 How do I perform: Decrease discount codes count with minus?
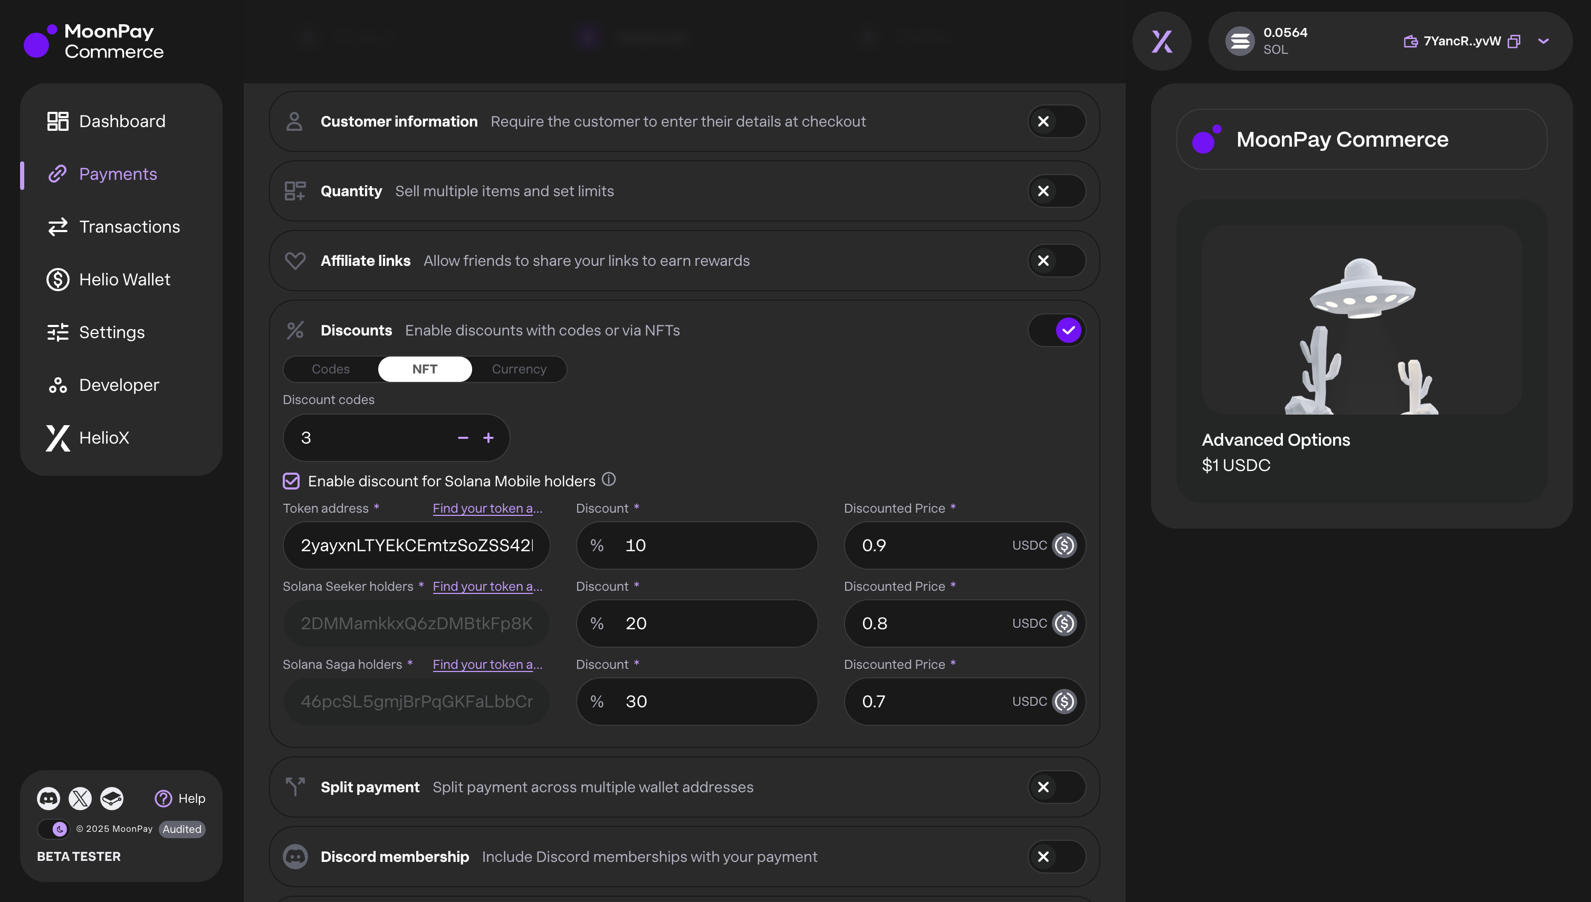tap(463, 438)
